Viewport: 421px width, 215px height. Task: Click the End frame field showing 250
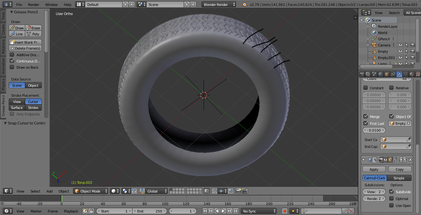[x=150, y=211]
